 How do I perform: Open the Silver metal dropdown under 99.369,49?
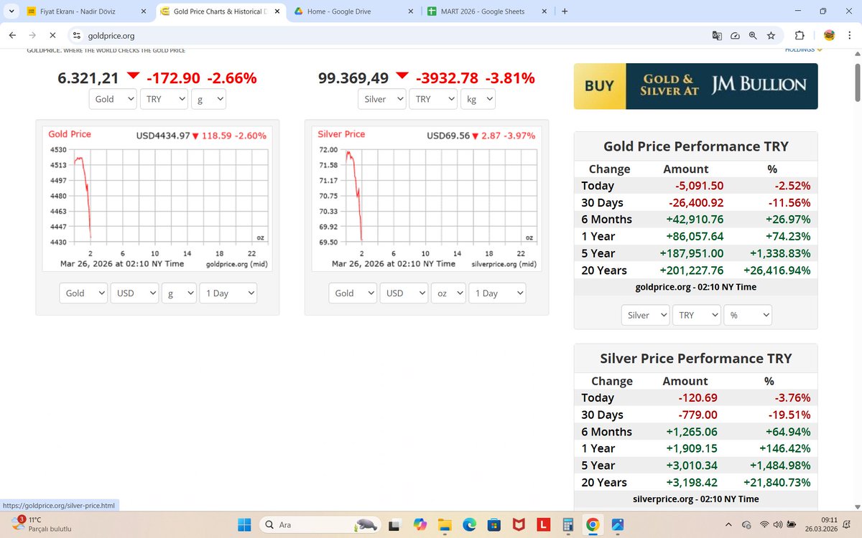pyautogui.click(x=382, y=99)
